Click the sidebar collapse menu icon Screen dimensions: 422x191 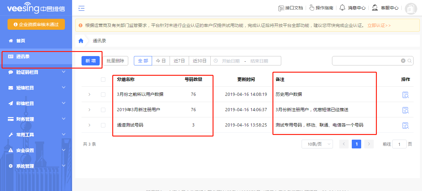pos(82,8)
